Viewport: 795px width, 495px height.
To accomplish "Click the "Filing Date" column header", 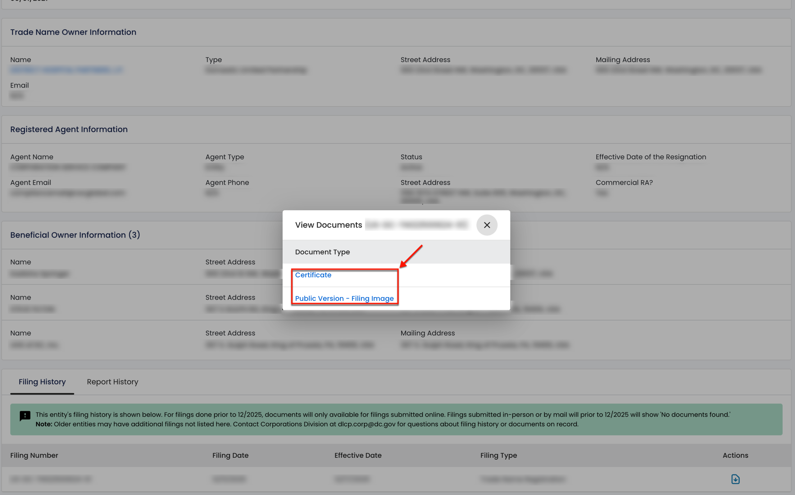I will tap(230, 455).
